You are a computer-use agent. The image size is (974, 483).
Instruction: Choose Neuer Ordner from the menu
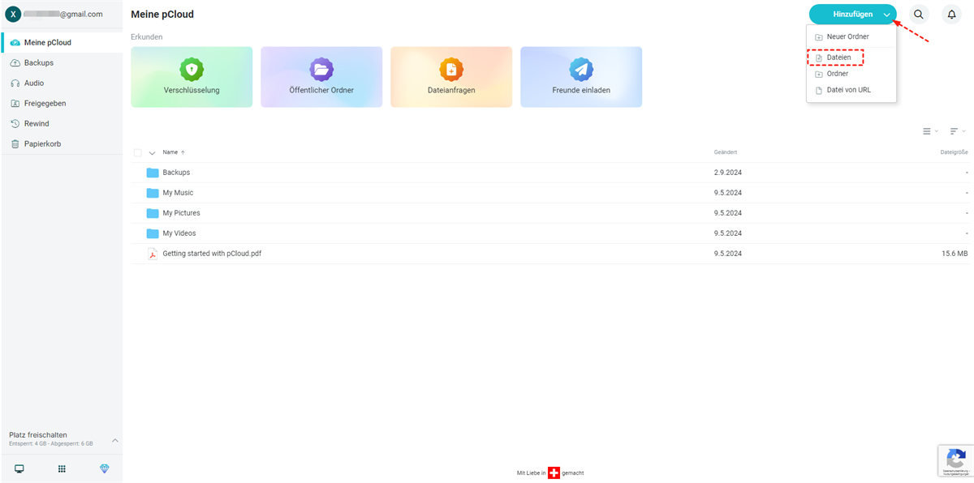point(851,36)
